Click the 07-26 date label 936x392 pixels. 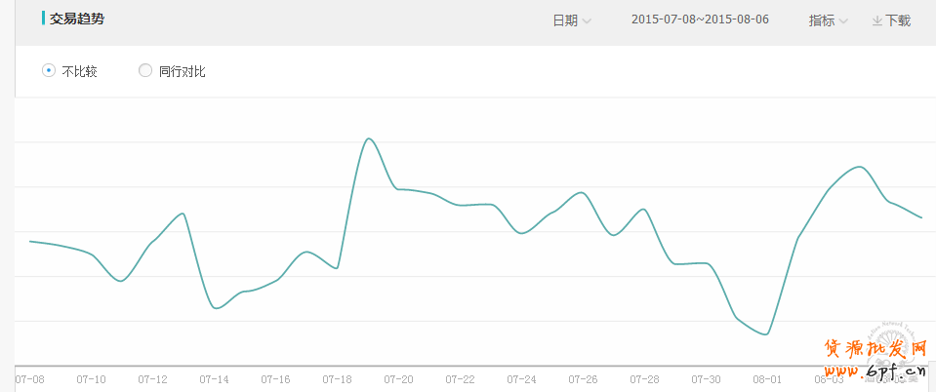[583, 378]
